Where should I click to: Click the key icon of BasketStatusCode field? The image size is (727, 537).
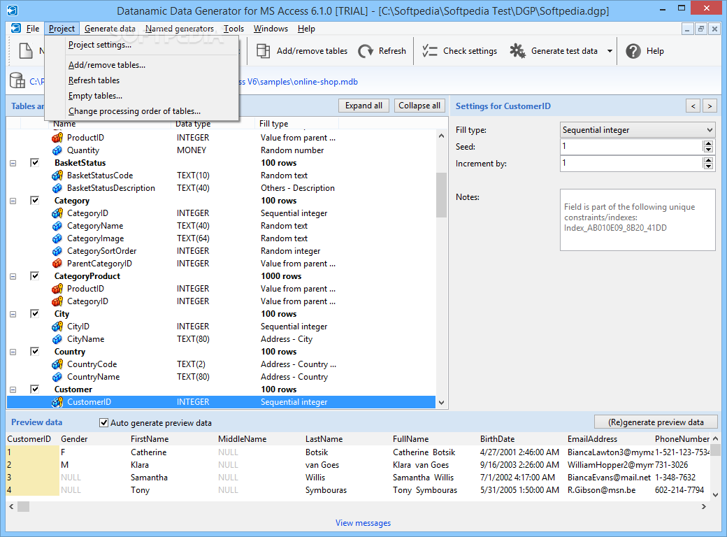coord(57,176)
